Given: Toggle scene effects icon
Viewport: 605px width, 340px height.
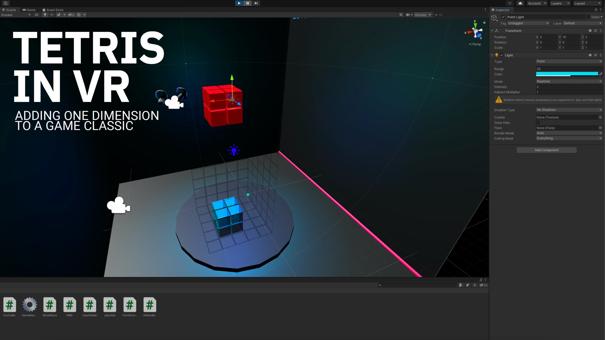Looking at the screenshot, I should tap(59, 15).
